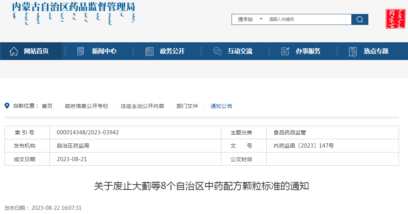This screenshot has width=408, height=214.
Task: Click the 发布机构 label cell
Action: pos(27,146)
